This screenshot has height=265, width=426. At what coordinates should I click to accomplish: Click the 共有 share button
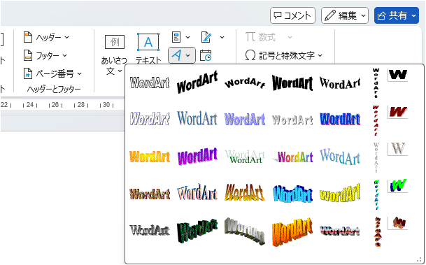coord(397,15)
